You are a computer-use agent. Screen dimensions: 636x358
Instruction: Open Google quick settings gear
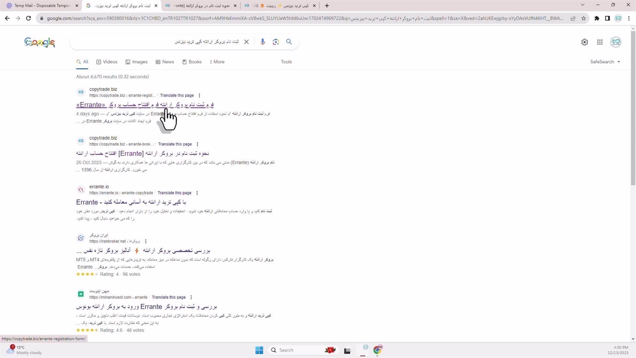pyautogui.click(x=584, y=42)
